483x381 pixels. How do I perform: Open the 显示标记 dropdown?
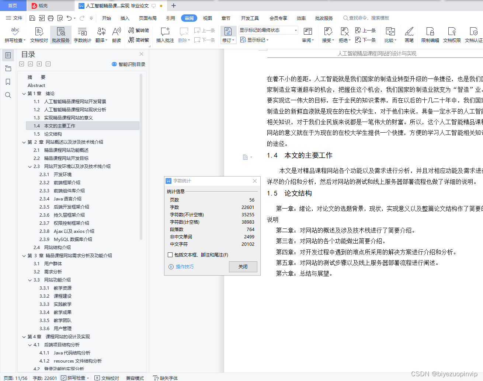click(254, 40)
